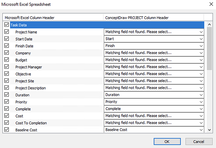Select the Objective row text
The image size is (216, 148).
click(23, 74)
